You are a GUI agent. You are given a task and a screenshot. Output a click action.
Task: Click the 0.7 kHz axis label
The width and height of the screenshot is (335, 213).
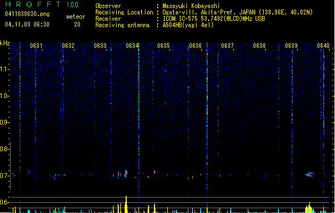point(5,176)
